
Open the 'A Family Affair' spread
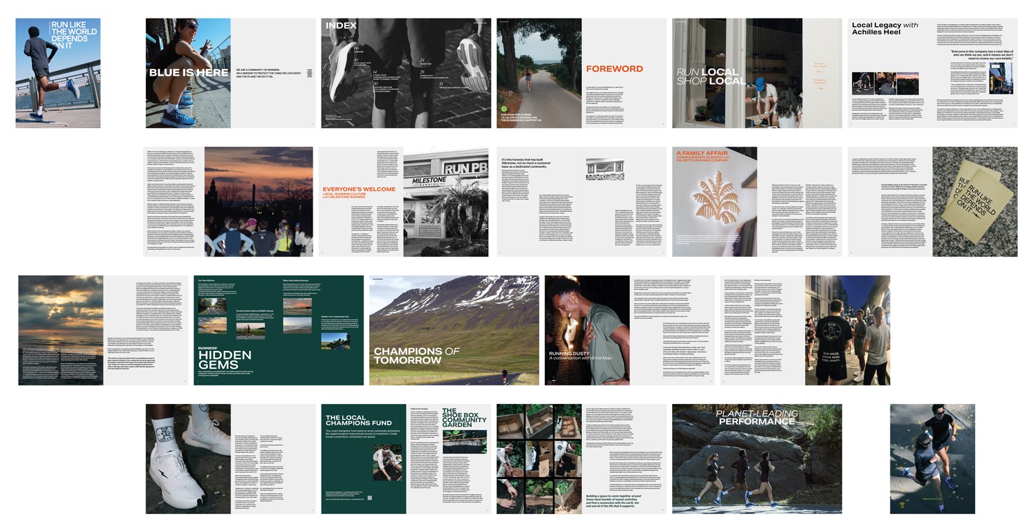point(757,202)
